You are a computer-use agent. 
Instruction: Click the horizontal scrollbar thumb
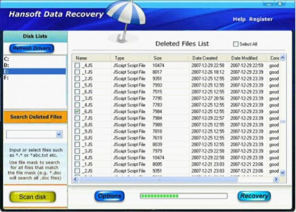click(158, 179)
